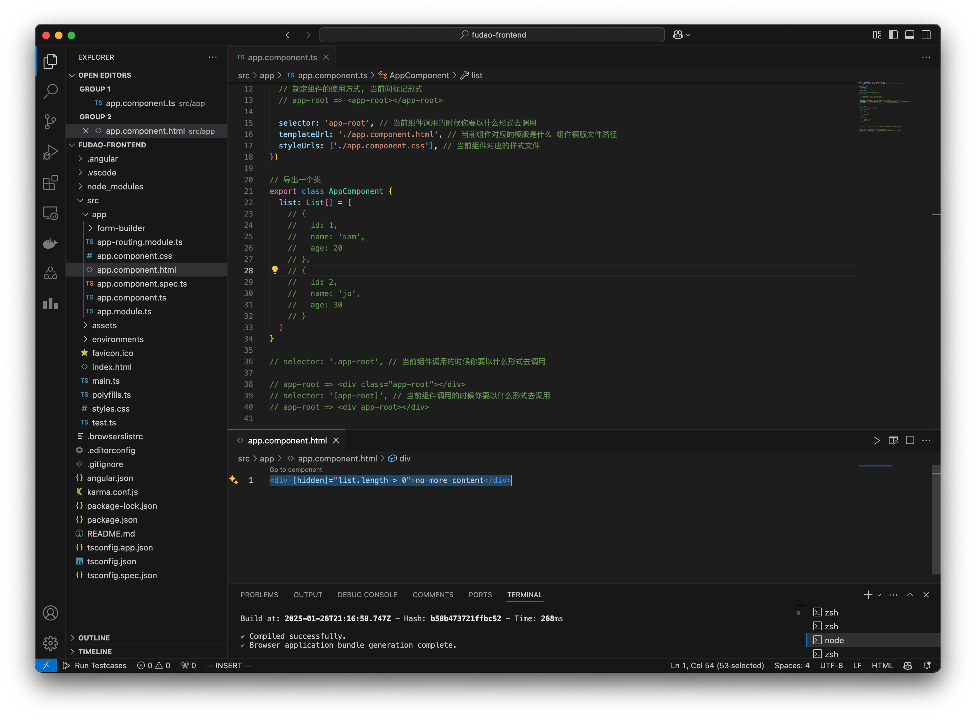This screenshot has width=976, height=719.
Task: Open the Remote Explorer view
Action: click(51, 213)
